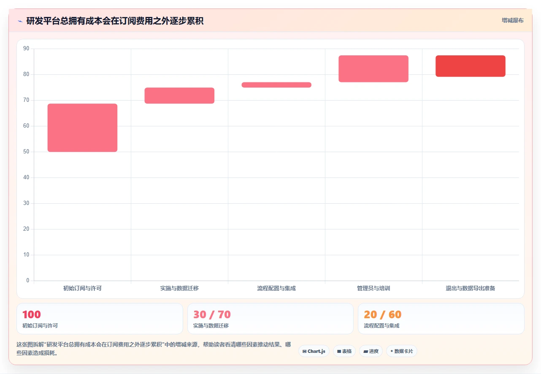The width and height of the screenshot is (541, 374).
Task: Click the 数据卡片 tag chip
Action: click(x=402, y=351)
